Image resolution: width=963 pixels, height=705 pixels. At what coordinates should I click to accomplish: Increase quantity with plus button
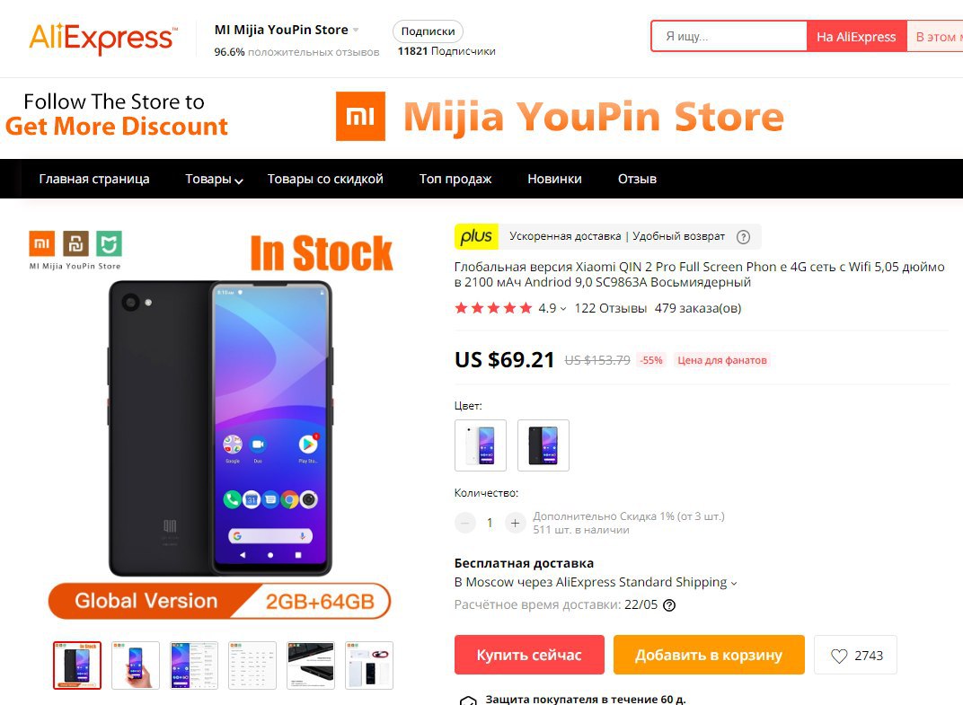[515, 524]
